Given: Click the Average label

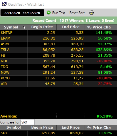Looking at the screenshot, I should pyautogui.click(x=9, y=116).
